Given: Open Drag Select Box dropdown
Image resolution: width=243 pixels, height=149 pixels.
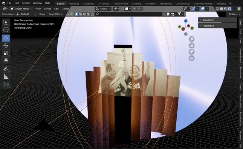Looking at the screenshot, I should pyautogui.click(x=55, y=14).
